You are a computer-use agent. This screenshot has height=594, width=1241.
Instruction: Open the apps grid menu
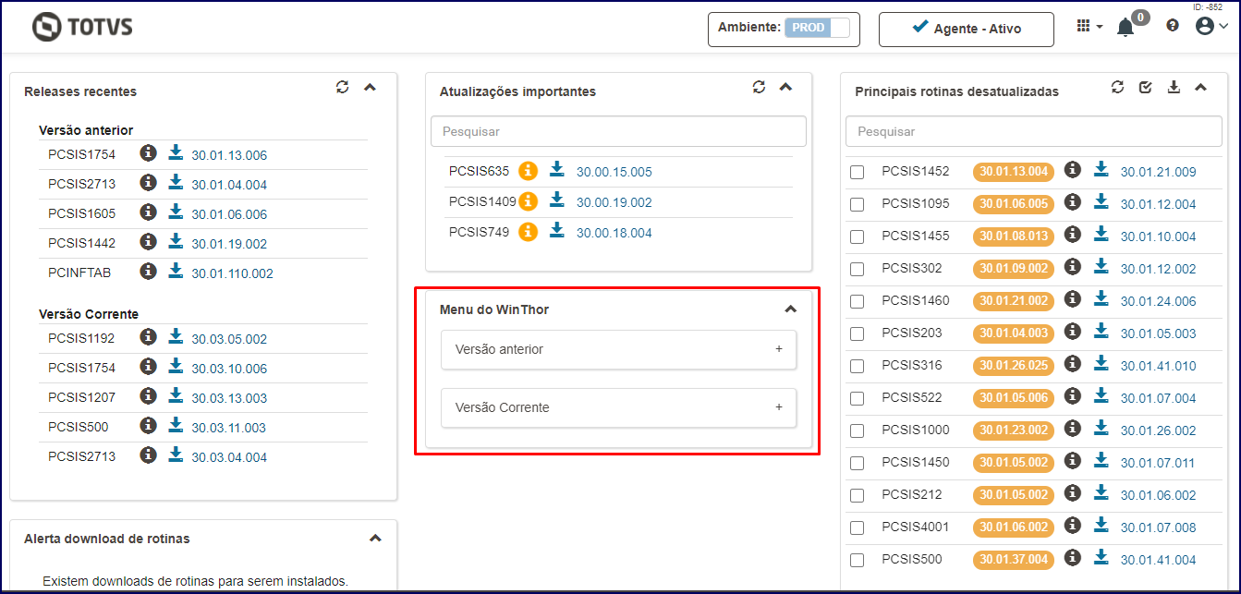tap(1089, 27)
